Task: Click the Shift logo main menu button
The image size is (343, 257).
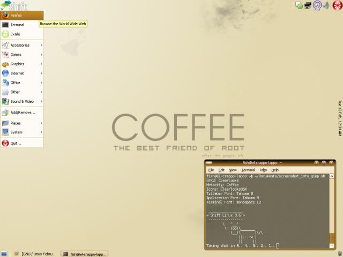Action: 13,5
